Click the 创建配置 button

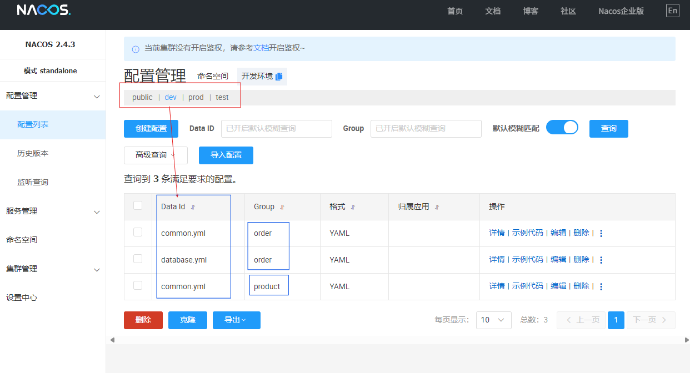[151, 129]
